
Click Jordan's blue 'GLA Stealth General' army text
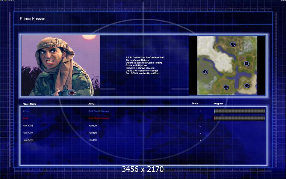[x=99, y=111]
